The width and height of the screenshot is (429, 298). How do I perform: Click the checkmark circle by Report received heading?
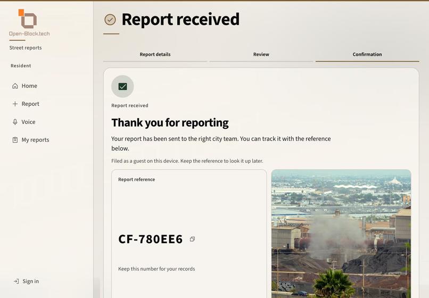[x=110, y=20]
